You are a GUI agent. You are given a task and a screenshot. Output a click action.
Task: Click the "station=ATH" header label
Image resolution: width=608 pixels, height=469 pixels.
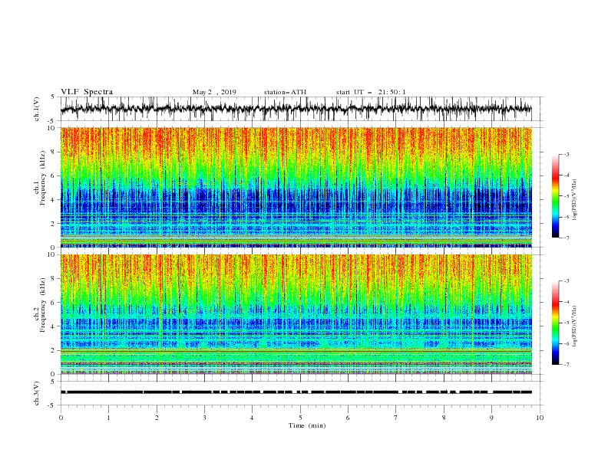[285, 92]
